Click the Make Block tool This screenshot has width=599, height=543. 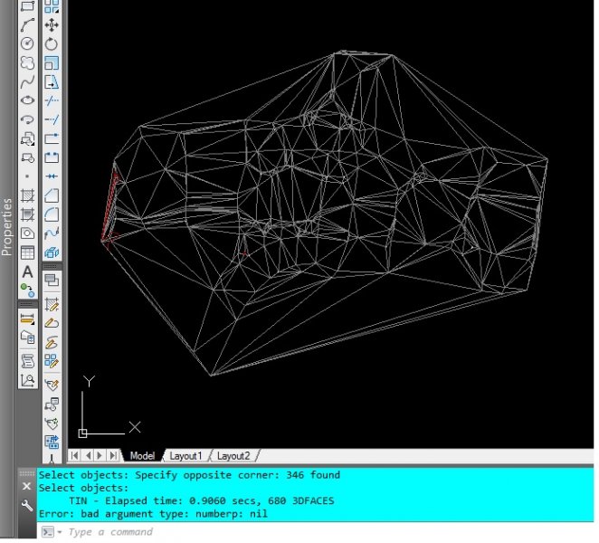tap(27, 157)
